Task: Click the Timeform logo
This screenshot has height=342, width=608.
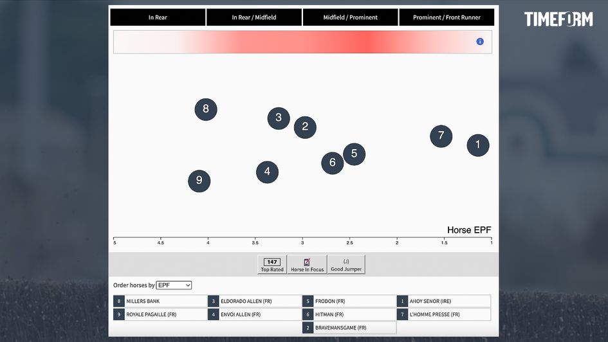Action: [558, 19]
